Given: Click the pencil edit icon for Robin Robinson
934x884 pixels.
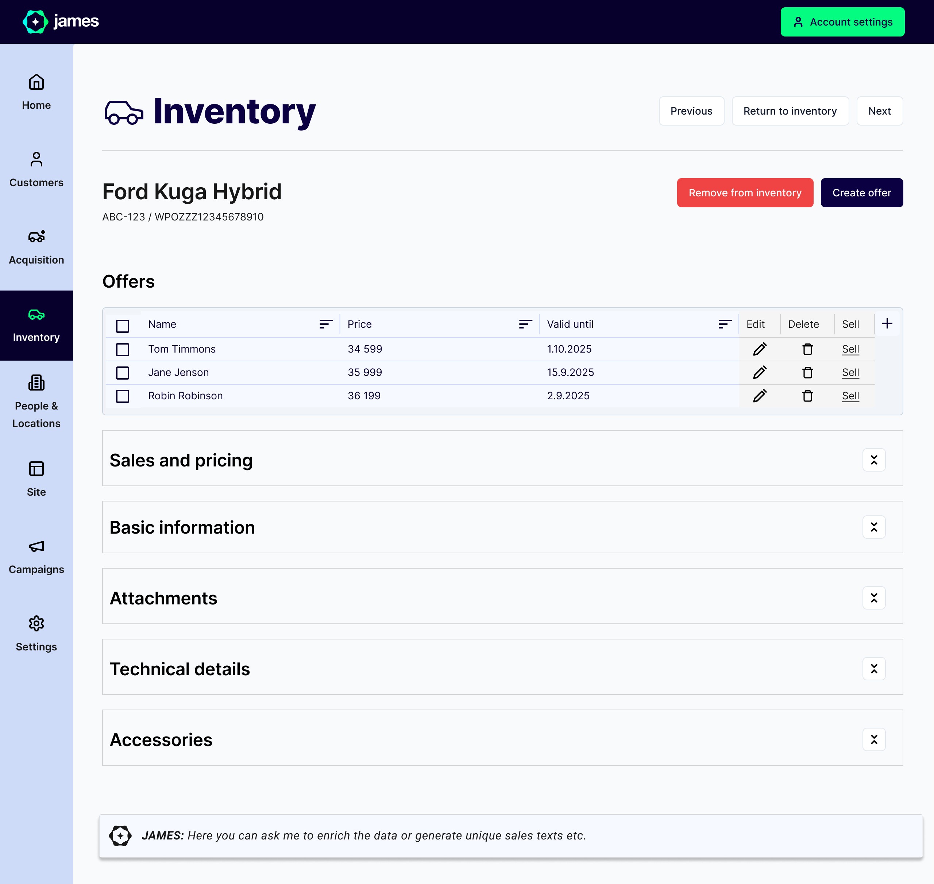Looking at the screenshot, I should (759, 396).
